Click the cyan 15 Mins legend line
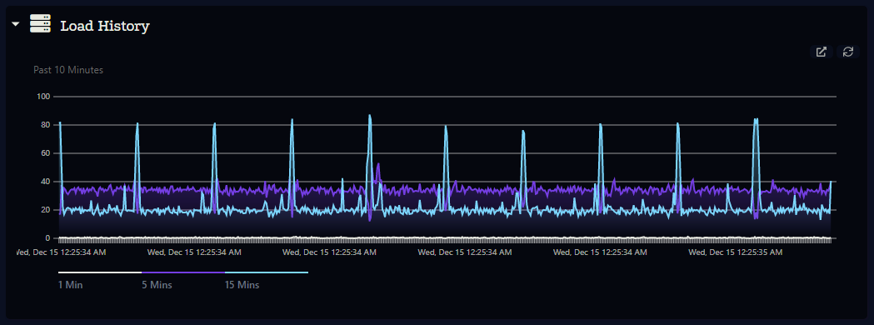874x325 pixels. [x=267, y=272]
